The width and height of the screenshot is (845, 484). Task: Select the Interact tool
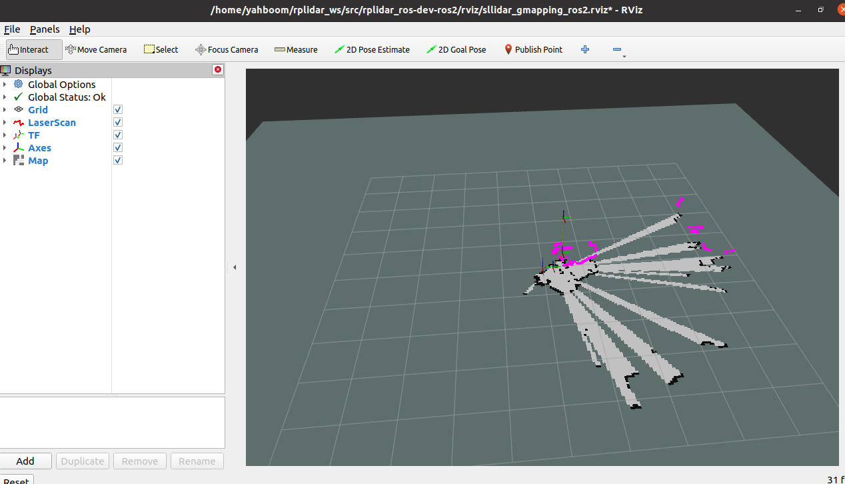click(x=34, y=49)
